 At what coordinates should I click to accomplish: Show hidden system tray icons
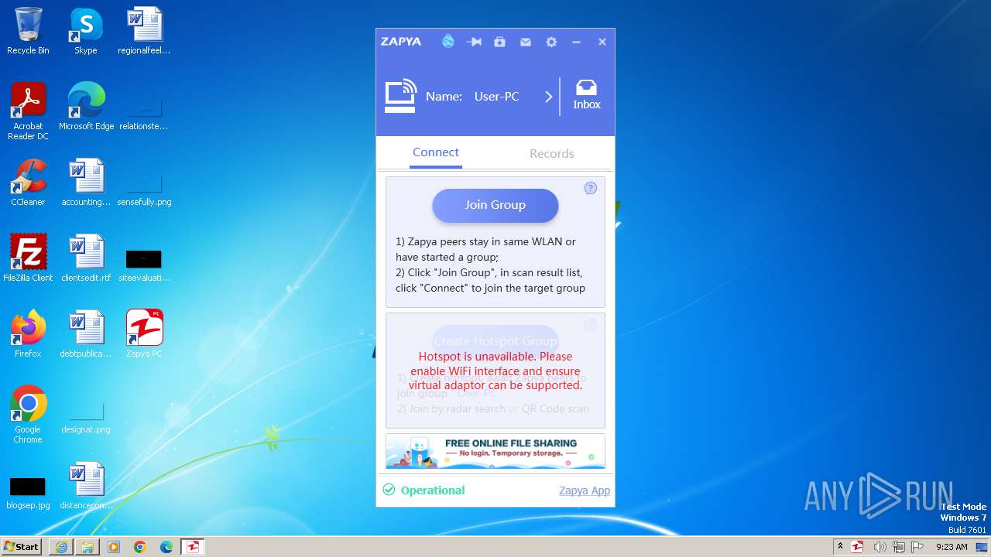click(840, 546)
